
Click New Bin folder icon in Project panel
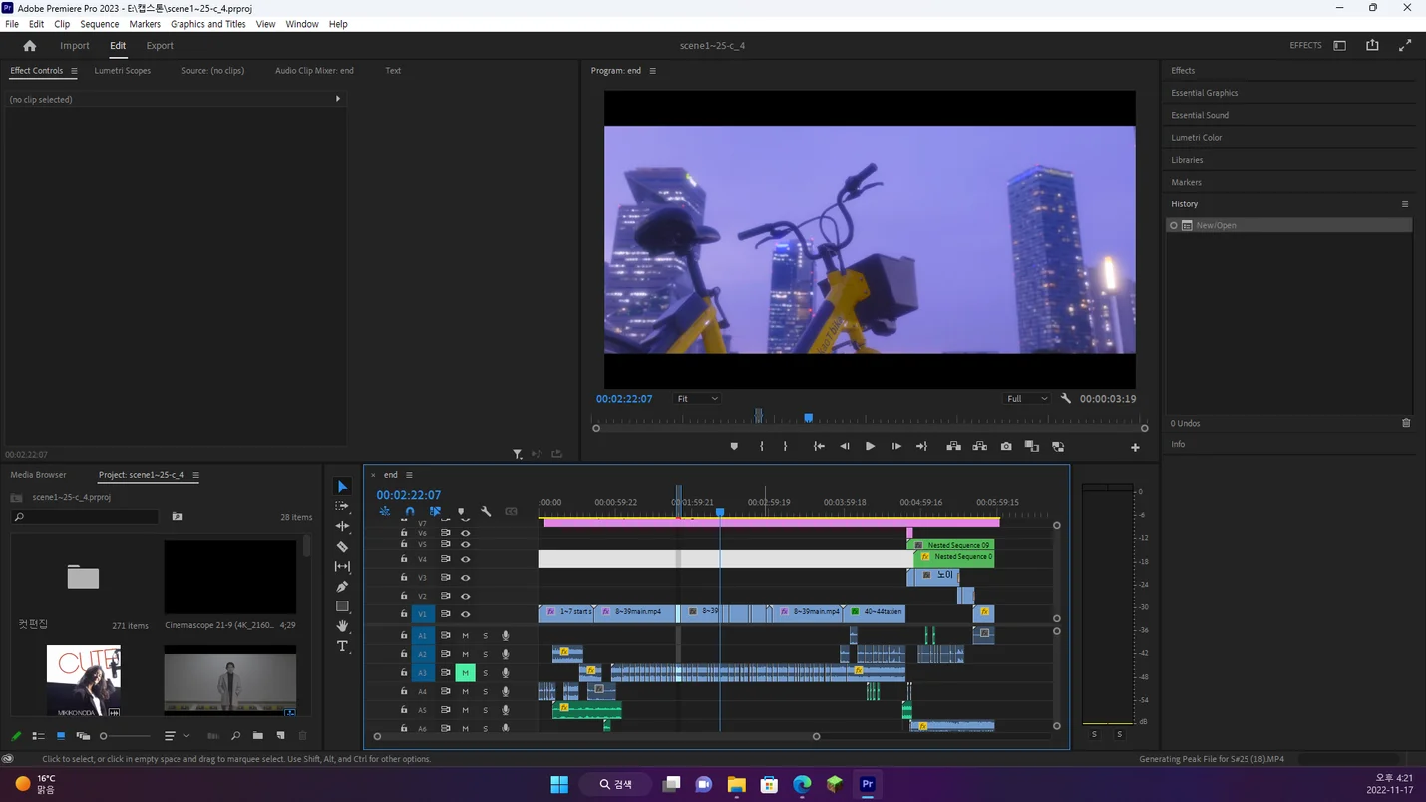[x=258, y=736]
